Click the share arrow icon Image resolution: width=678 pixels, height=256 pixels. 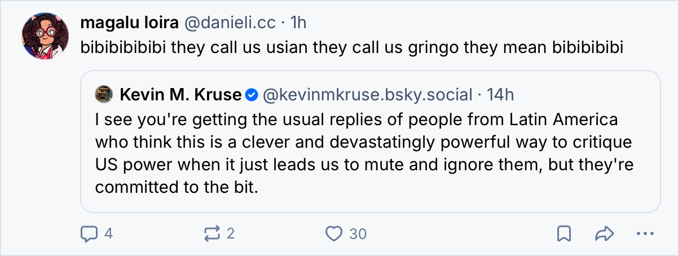[604, 233]
